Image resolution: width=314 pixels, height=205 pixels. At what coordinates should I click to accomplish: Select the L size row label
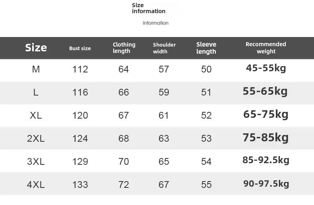pyautogui.click(x=36, y=92)
